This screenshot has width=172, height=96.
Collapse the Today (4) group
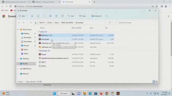coord(38,32)
